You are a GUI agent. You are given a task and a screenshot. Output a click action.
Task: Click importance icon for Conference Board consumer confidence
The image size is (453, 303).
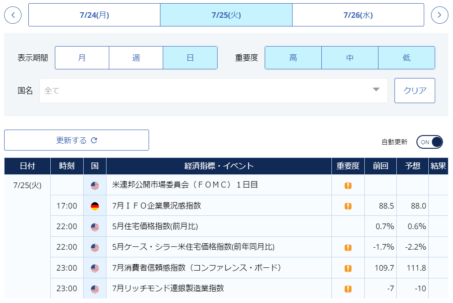[348, 268]
